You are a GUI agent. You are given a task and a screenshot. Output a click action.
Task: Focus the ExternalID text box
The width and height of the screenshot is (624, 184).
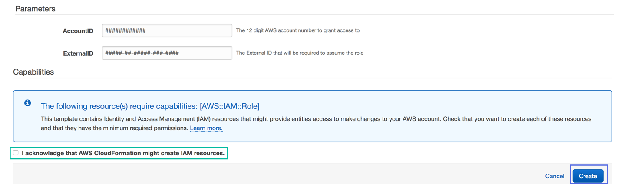167,53
